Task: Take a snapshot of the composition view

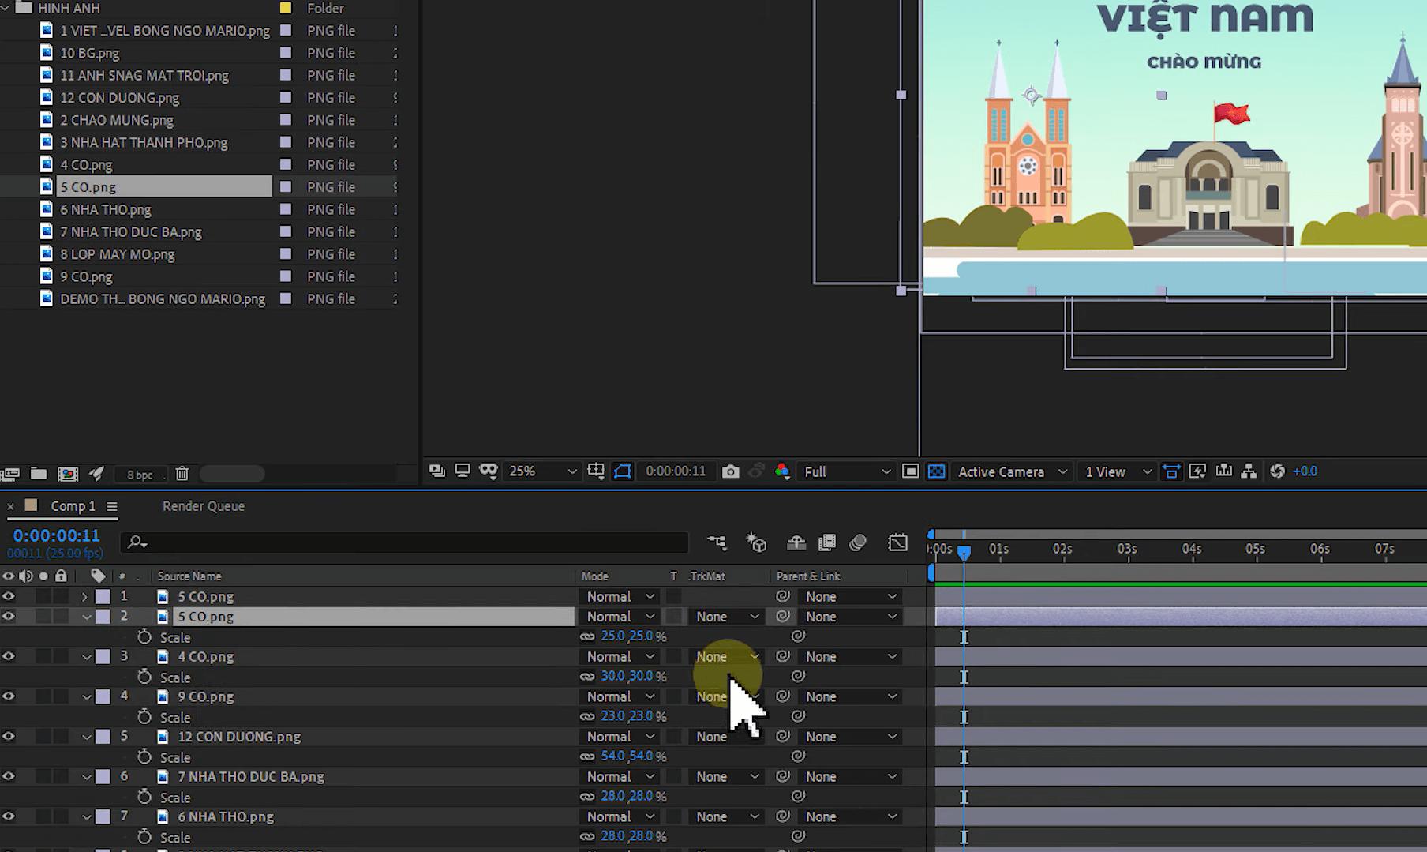Action: (730, 471)
